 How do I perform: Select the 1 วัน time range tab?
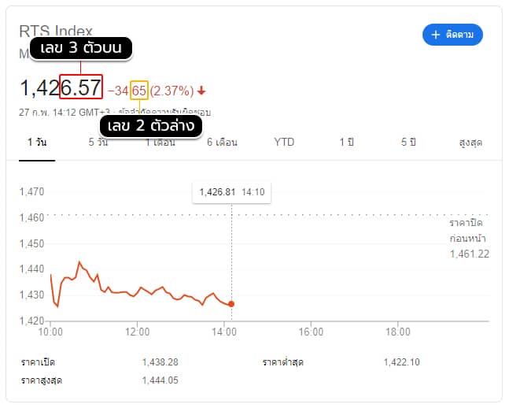pyautogui.click(x=37, y=142)
